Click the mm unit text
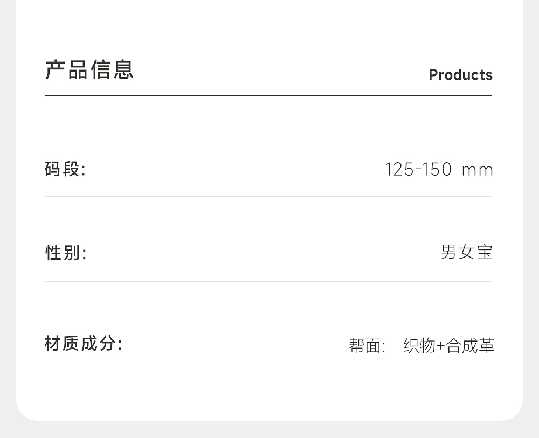Image resolution: width=539 pixels, height=438 pixels. tap(478, 170)
